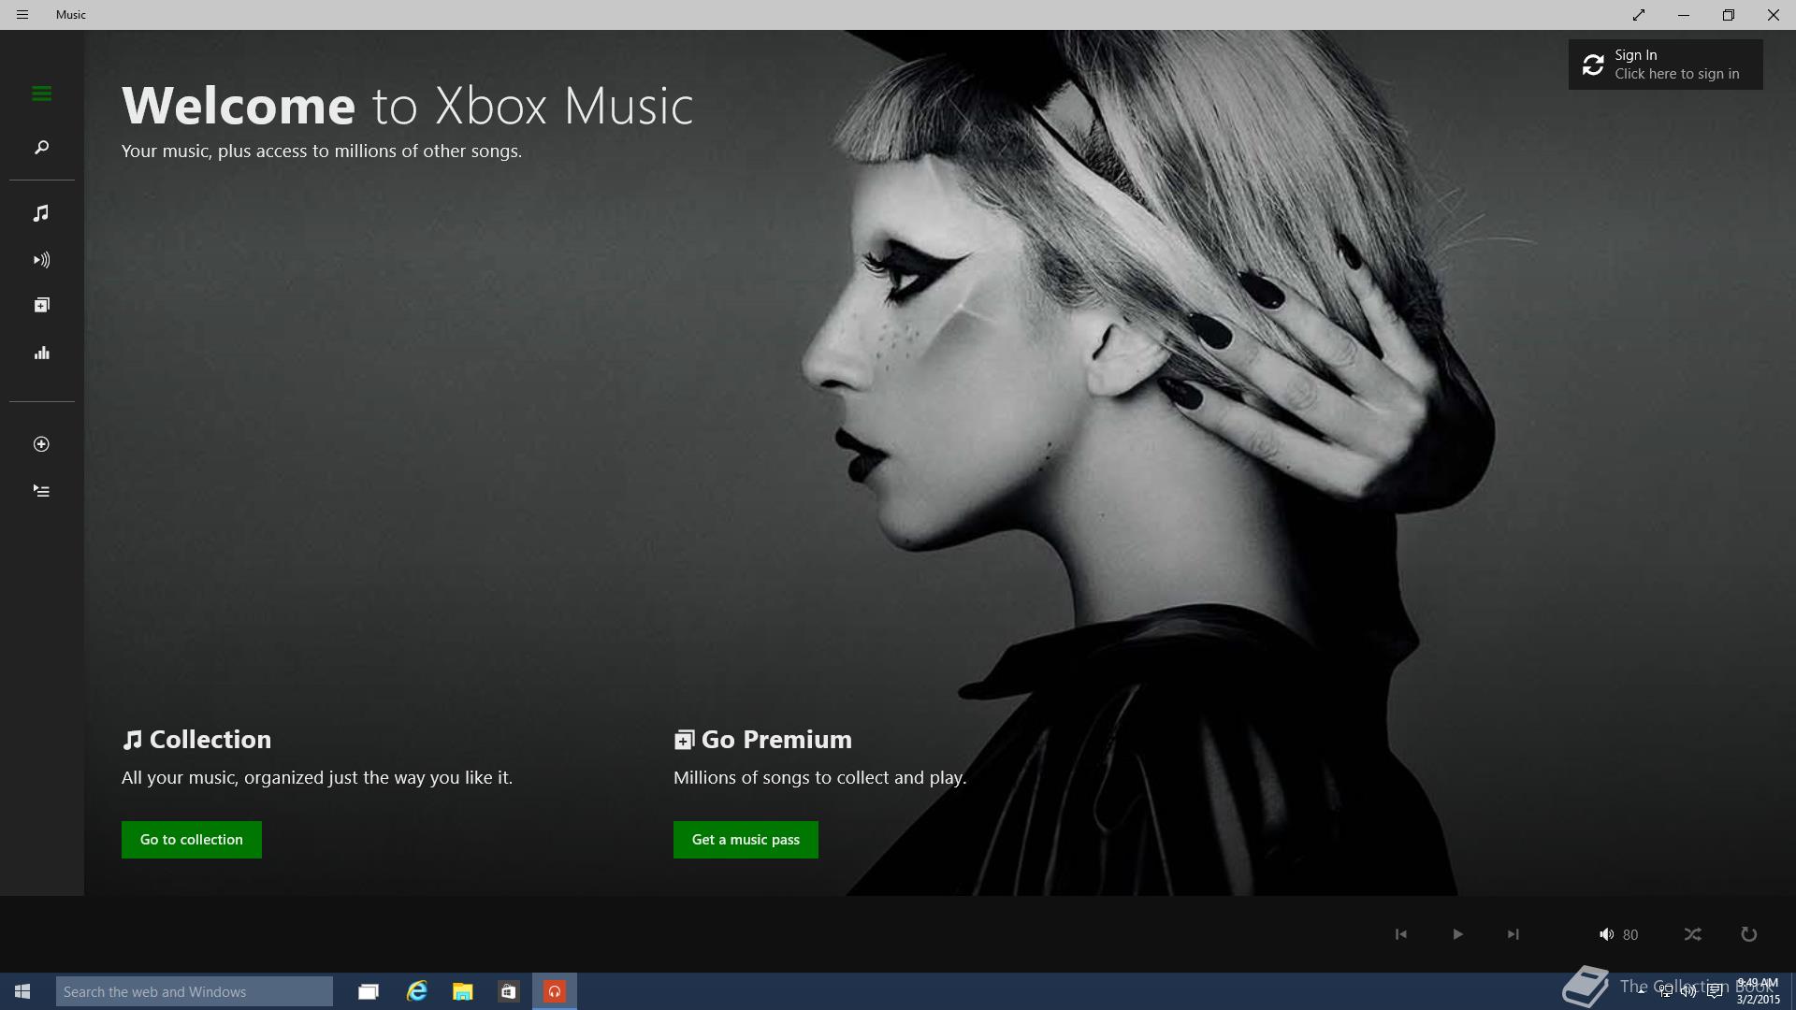
Task: Create a new playlist with the plus icon
Action: 41,444
